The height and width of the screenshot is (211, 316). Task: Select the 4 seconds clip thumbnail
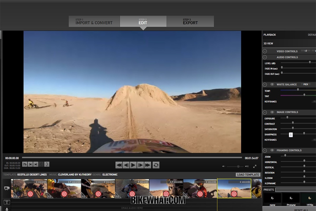30,189
